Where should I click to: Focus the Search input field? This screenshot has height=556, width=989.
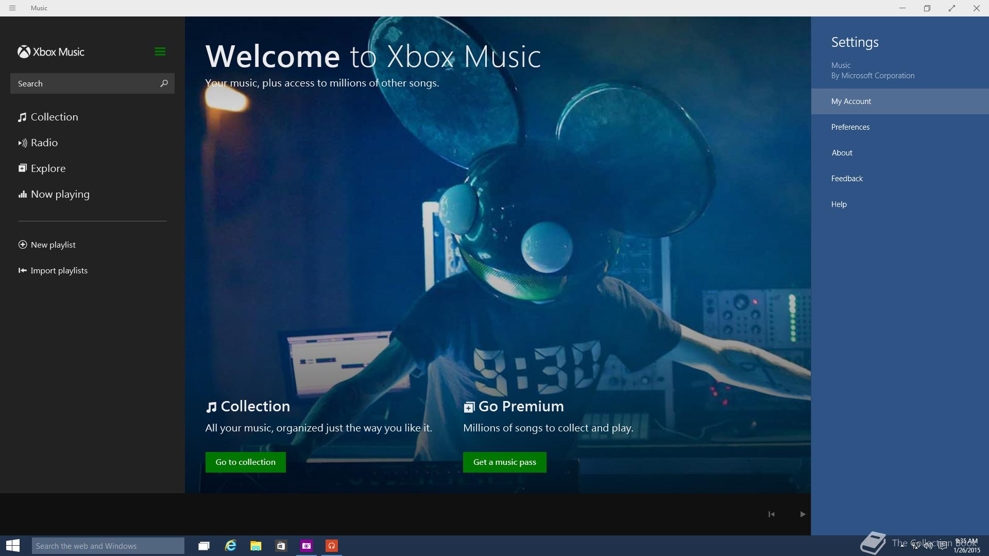point(92,83)
